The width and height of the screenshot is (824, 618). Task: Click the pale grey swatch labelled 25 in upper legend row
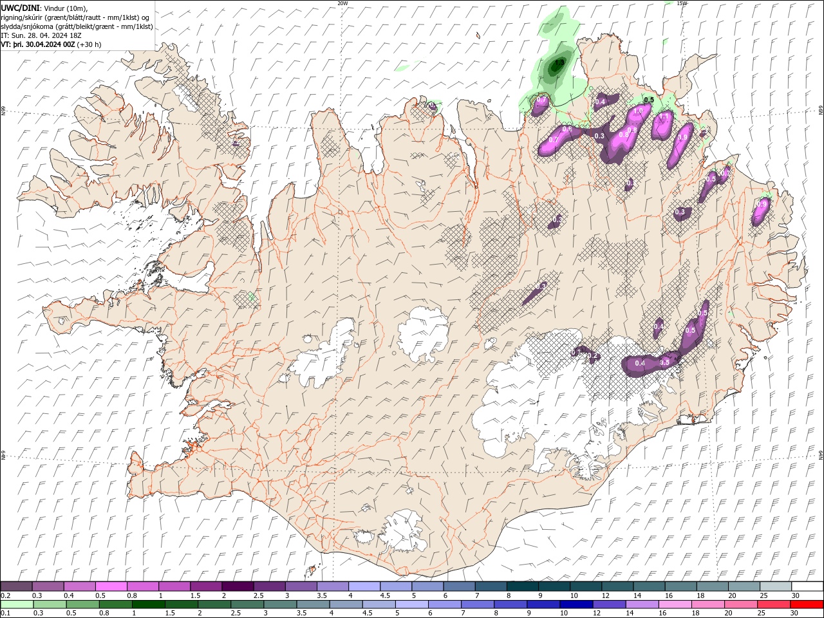click(776, 586)
